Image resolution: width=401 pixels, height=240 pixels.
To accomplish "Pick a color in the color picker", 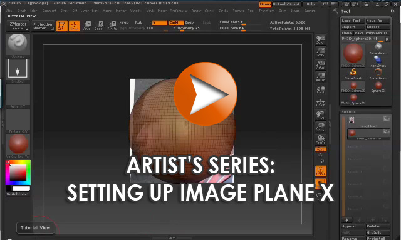I will tap(18, 172).
